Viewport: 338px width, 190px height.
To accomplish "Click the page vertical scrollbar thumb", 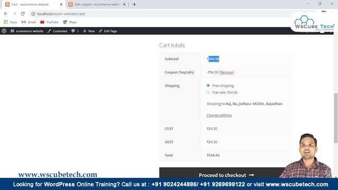I will 336,118.
